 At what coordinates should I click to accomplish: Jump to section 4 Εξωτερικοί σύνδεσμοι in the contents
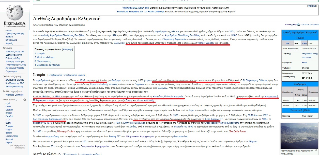tap(47, 65)
